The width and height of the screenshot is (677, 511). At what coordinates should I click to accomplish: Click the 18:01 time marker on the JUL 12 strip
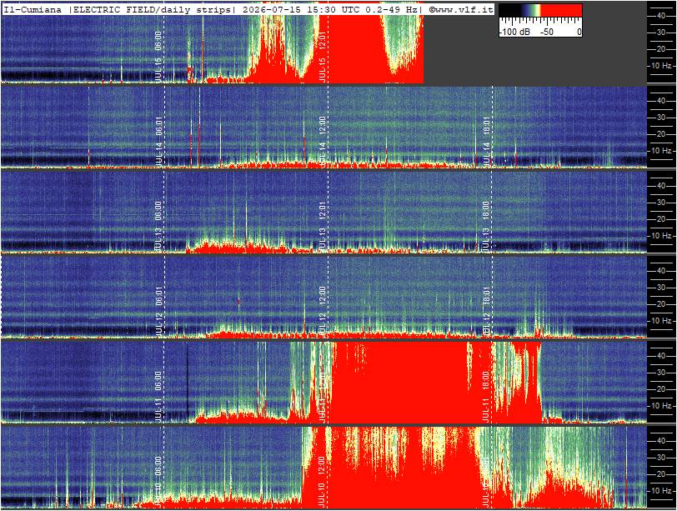486,295
